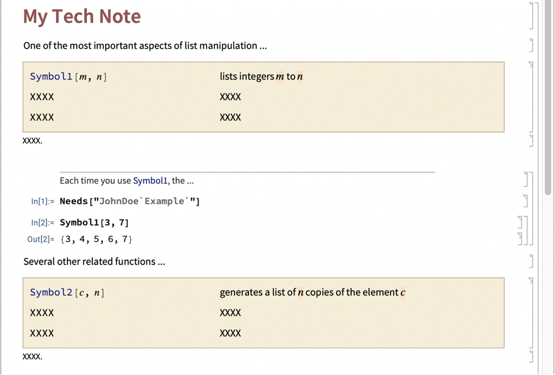Click the In[1]:= cell label
Screen dimensions: 555x375
click(43, 201)
